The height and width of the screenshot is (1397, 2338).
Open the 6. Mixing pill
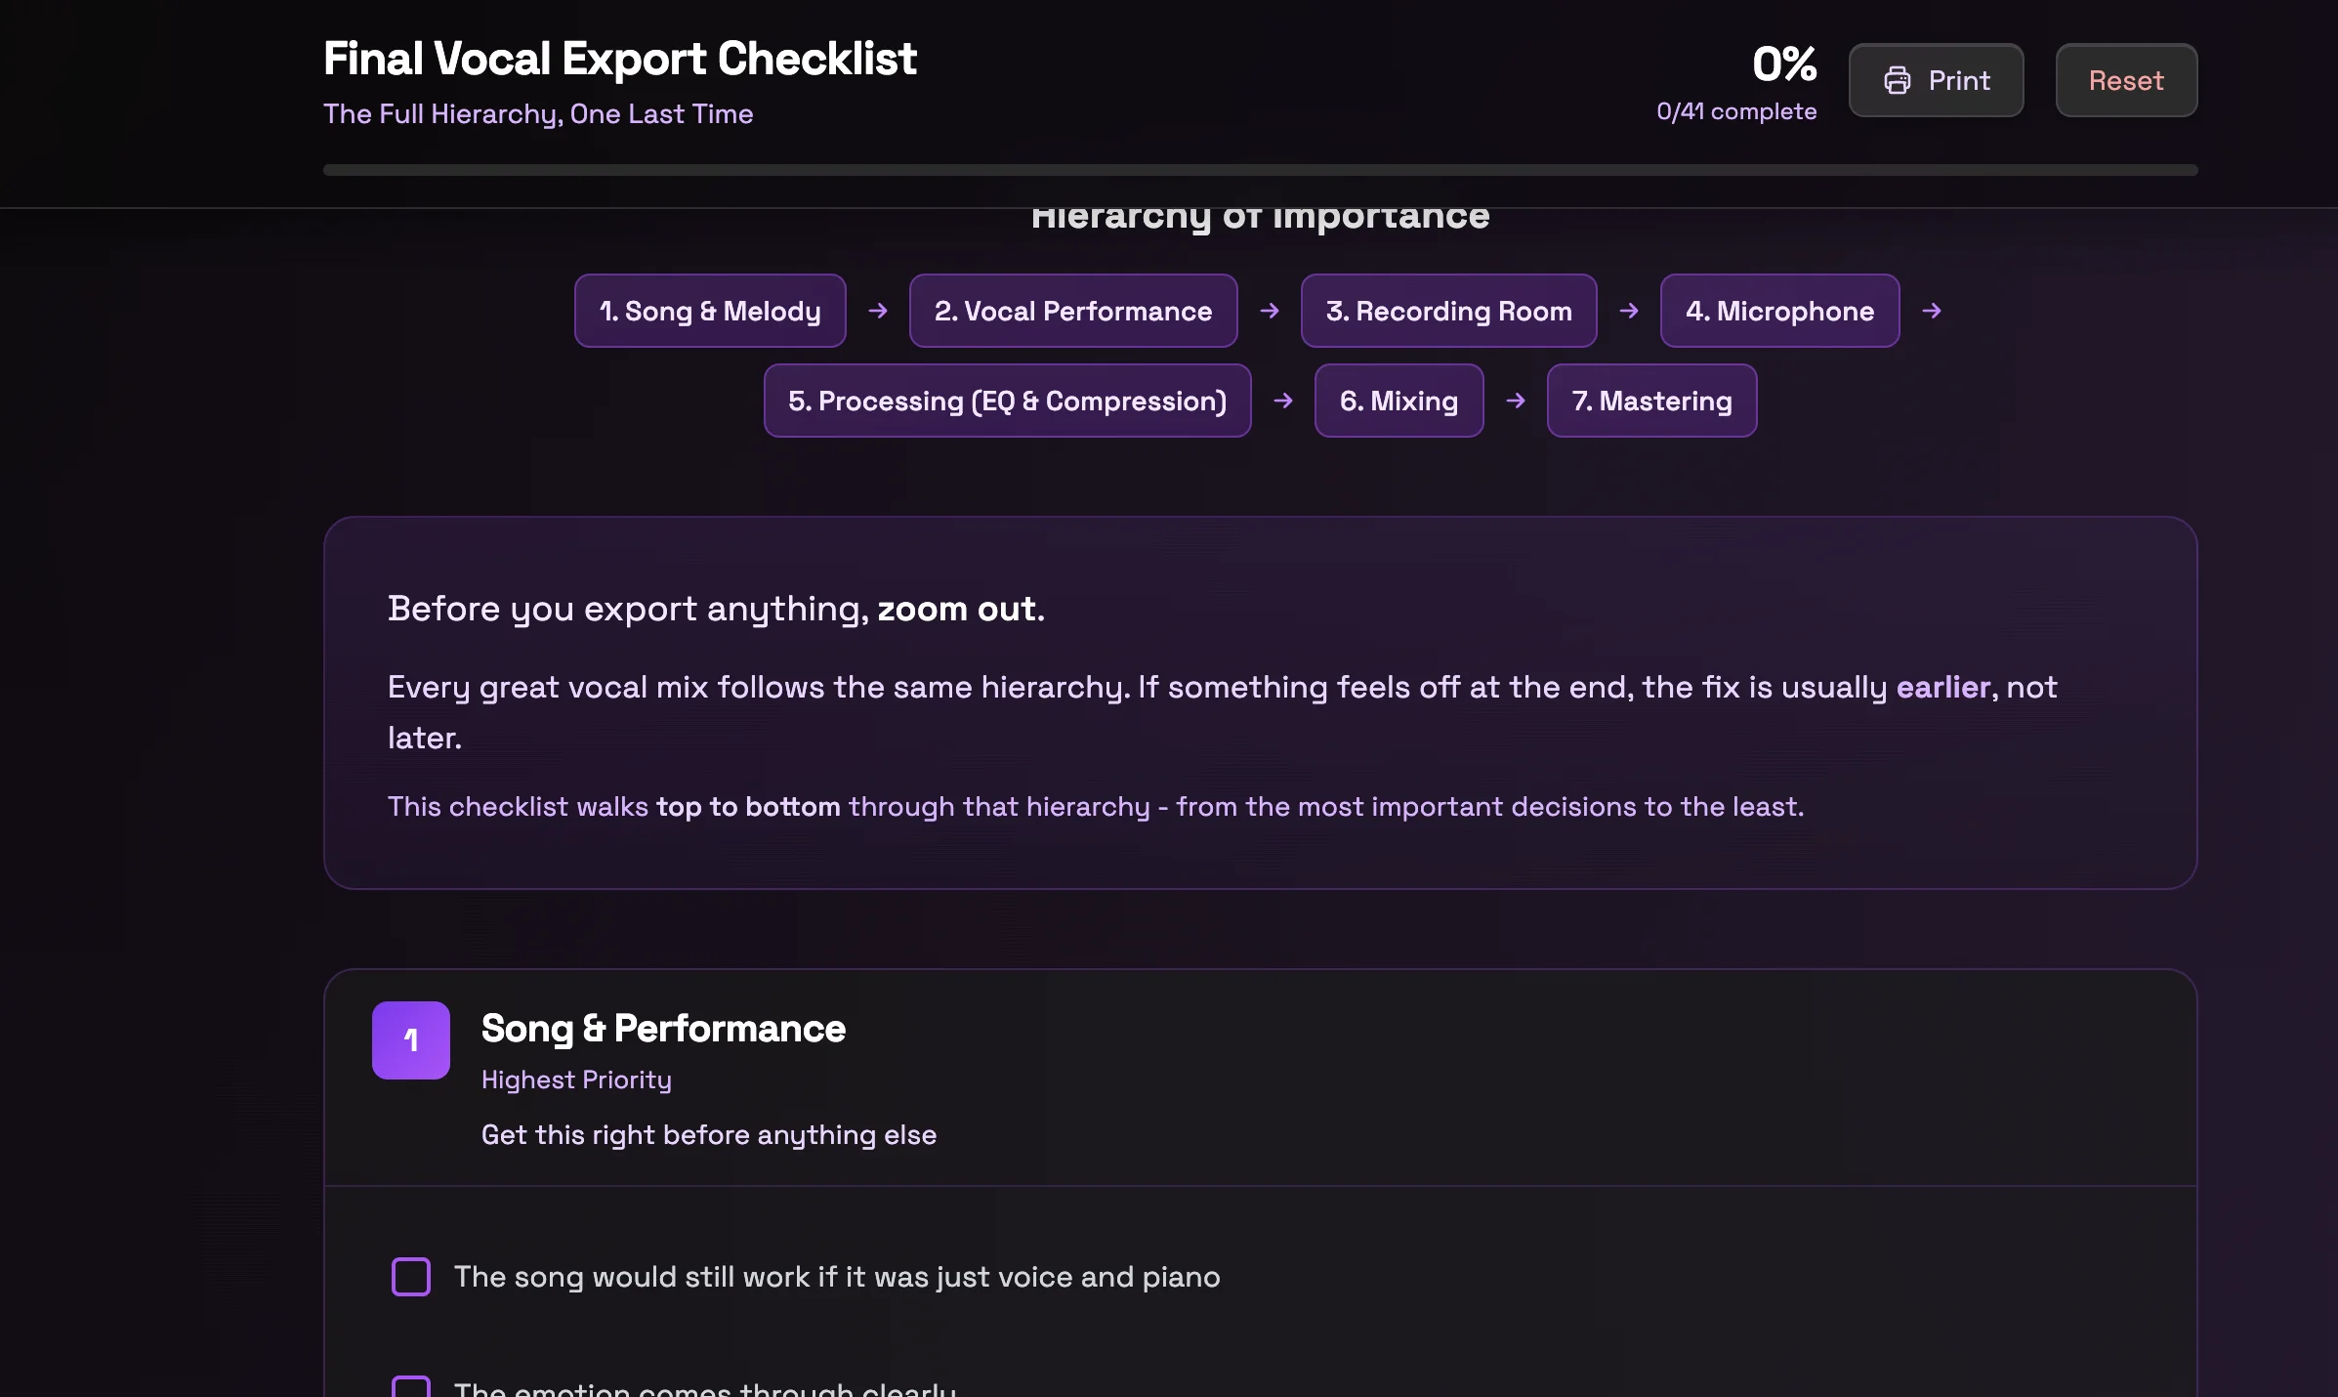pyautogui.click(x=1399, y=401)
